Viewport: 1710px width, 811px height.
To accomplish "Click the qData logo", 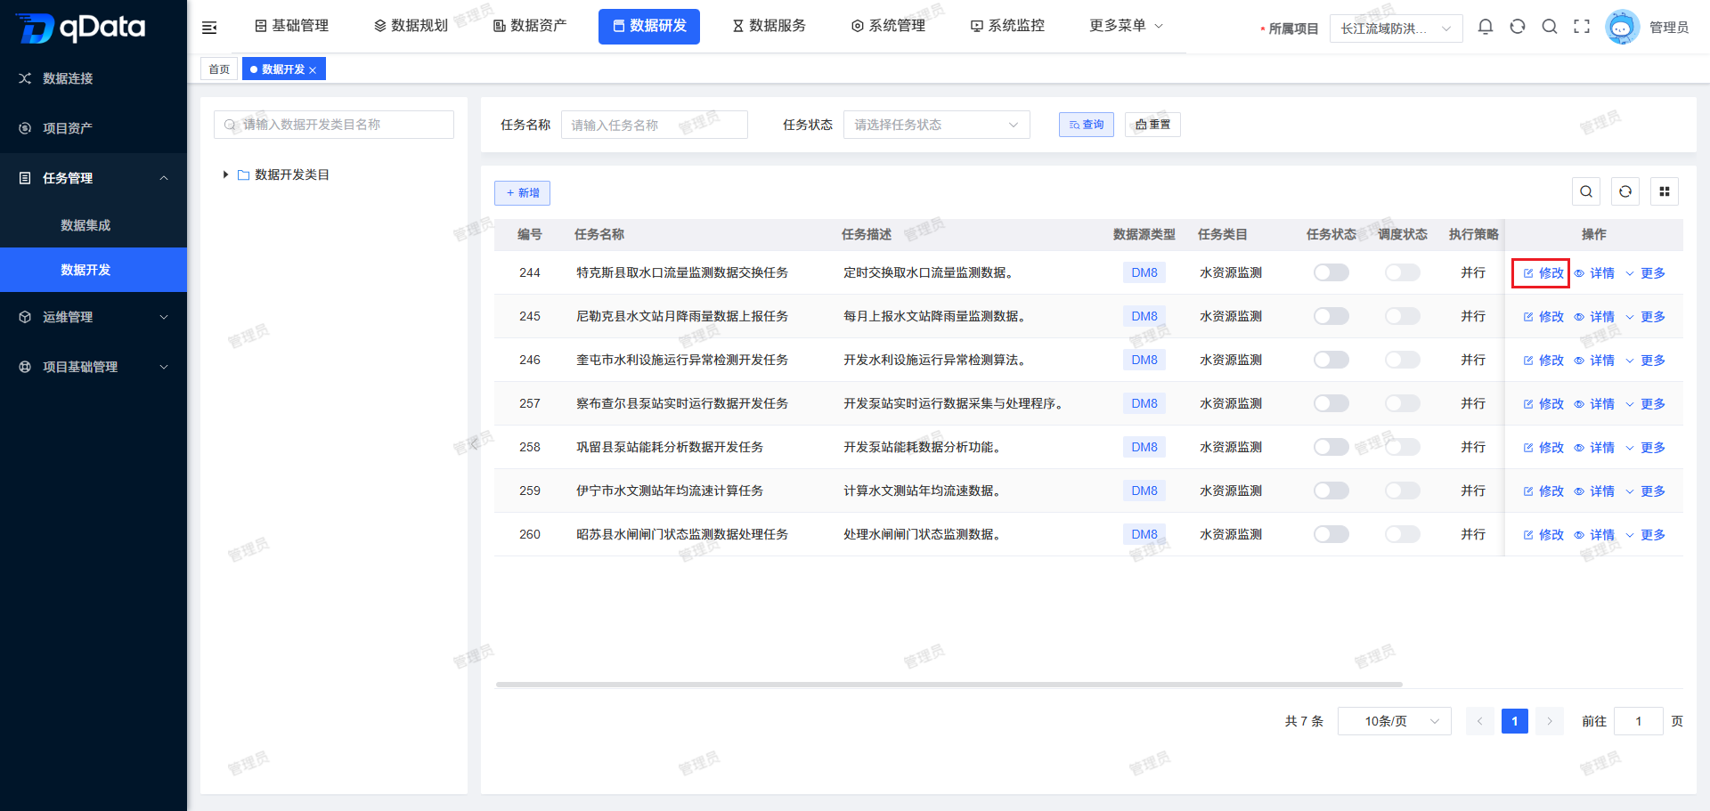I will [x=81, y=28].
